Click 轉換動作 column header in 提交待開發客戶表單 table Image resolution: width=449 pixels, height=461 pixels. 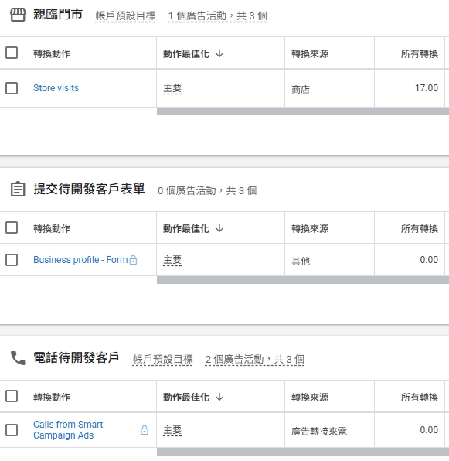tap(52, 228)
